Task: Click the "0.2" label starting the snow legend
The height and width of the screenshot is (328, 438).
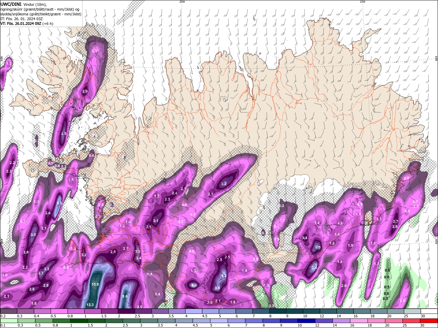Action: [x=3, y=316]
